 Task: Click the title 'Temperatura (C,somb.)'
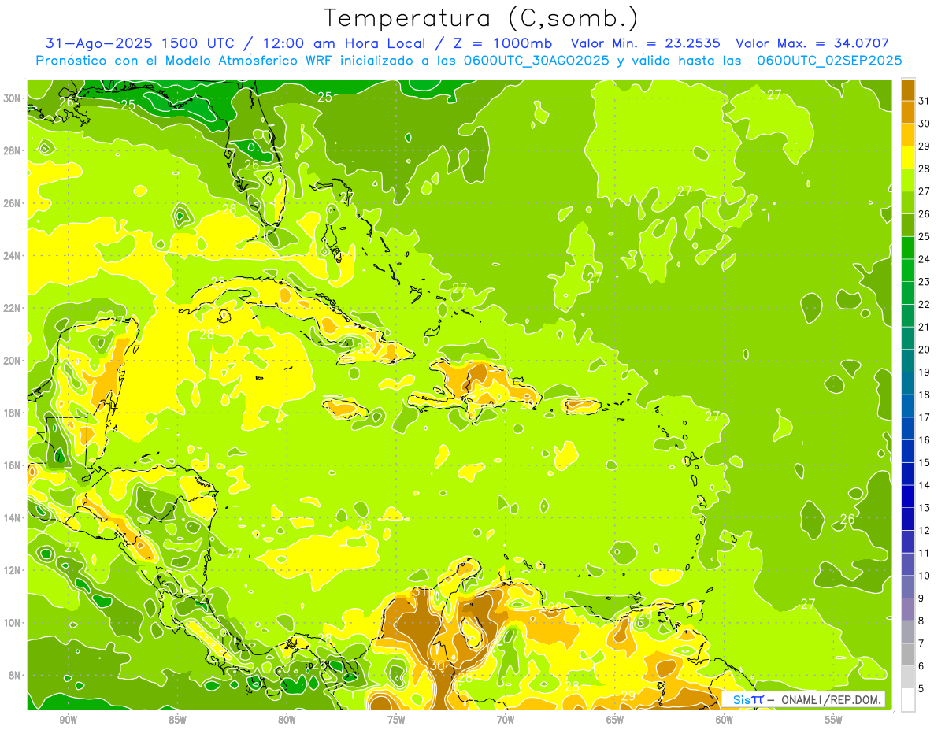480,18
